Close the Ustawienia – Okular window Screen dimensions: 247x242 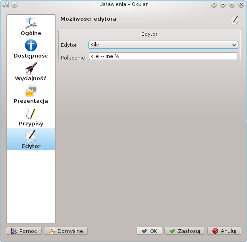coord(241,5)
